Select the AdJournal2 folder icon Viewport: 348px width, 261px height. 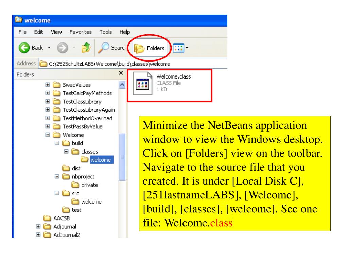[47, 235]
